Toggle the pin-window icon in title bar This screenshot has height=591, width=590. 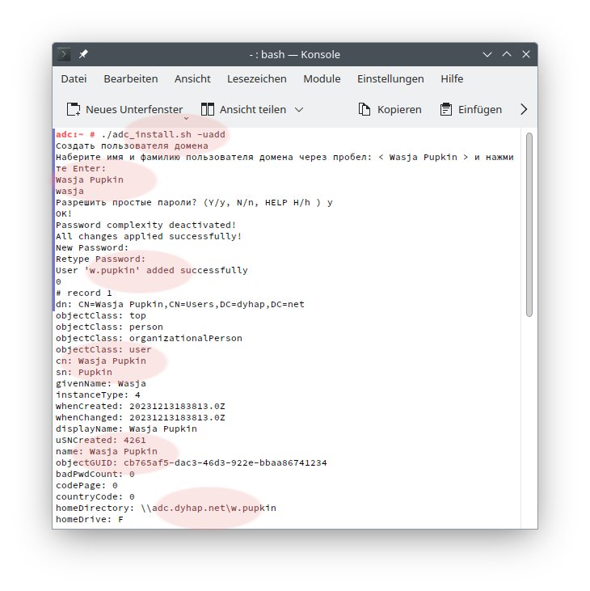(x=83, y=54)
